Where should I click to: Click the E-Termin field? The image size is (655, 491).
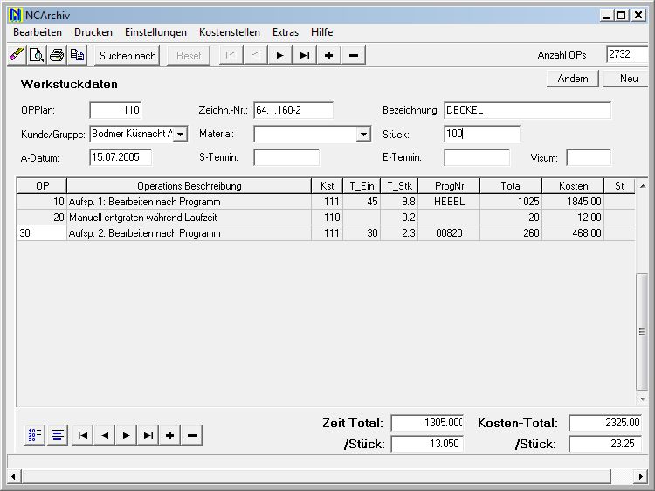click(x=477, y=157)
